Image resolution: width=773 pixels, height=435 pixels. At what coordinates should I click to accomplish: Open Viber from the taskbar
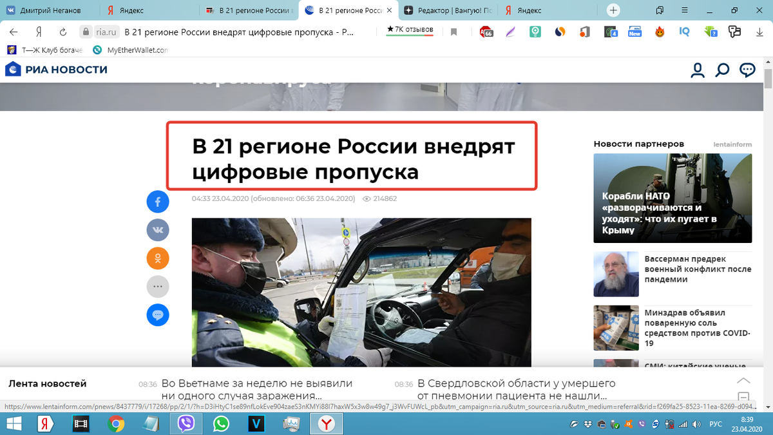pos(186,424)
